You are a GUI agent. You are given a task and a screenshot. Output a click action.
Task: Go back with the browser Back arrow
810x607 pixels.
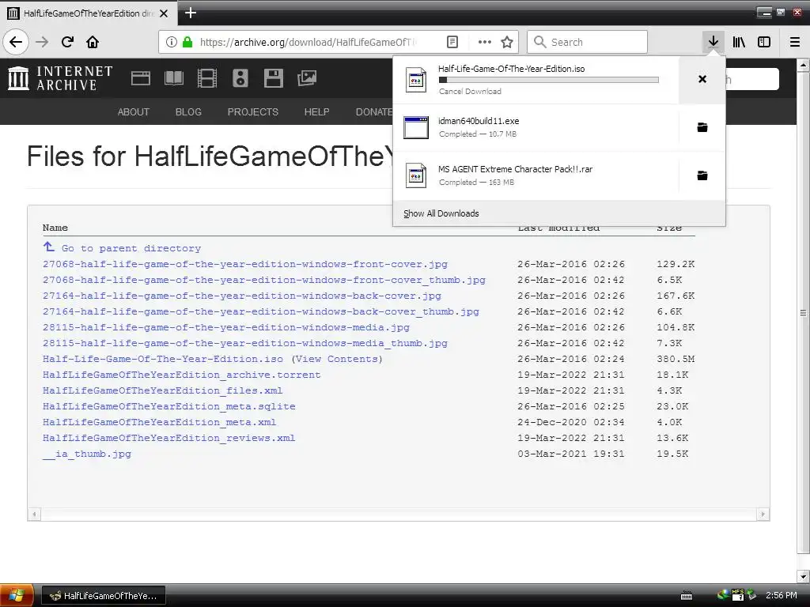(16, 42)
